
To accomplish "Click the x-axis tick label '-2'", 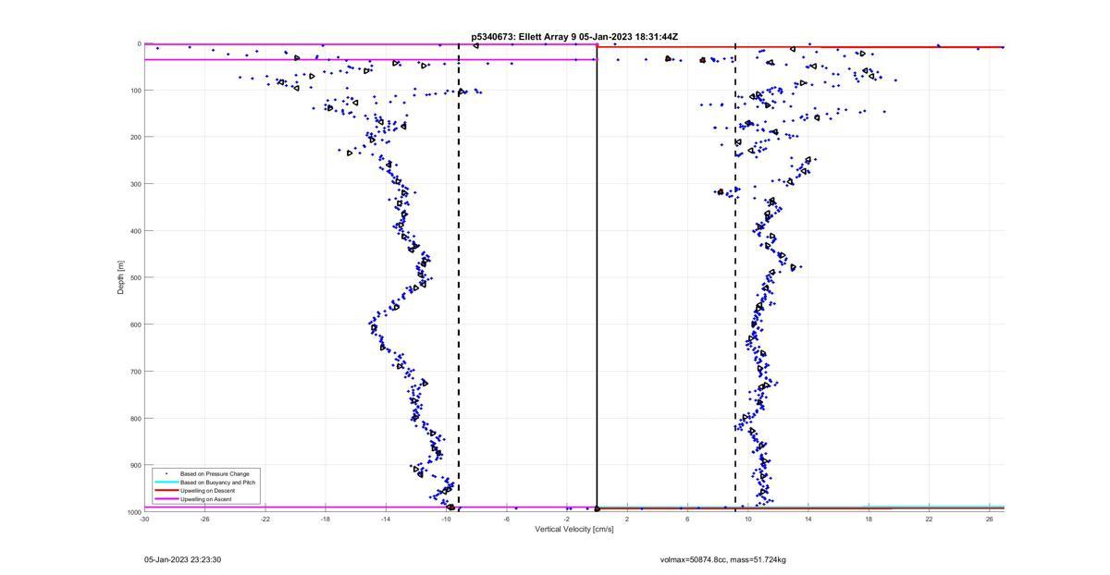I will point(567,520).
